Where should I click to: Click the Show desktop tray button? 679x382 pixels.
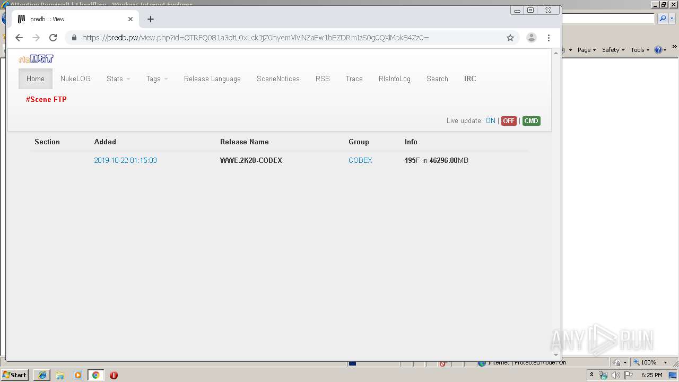point(674,375)
